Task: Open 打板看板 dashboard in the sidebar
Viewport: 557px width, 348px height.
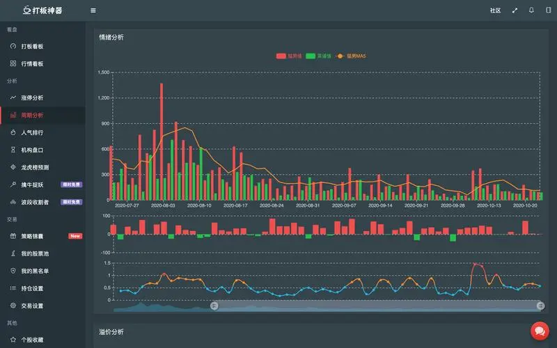Action: pyautogui.click(x=32, y=47)
